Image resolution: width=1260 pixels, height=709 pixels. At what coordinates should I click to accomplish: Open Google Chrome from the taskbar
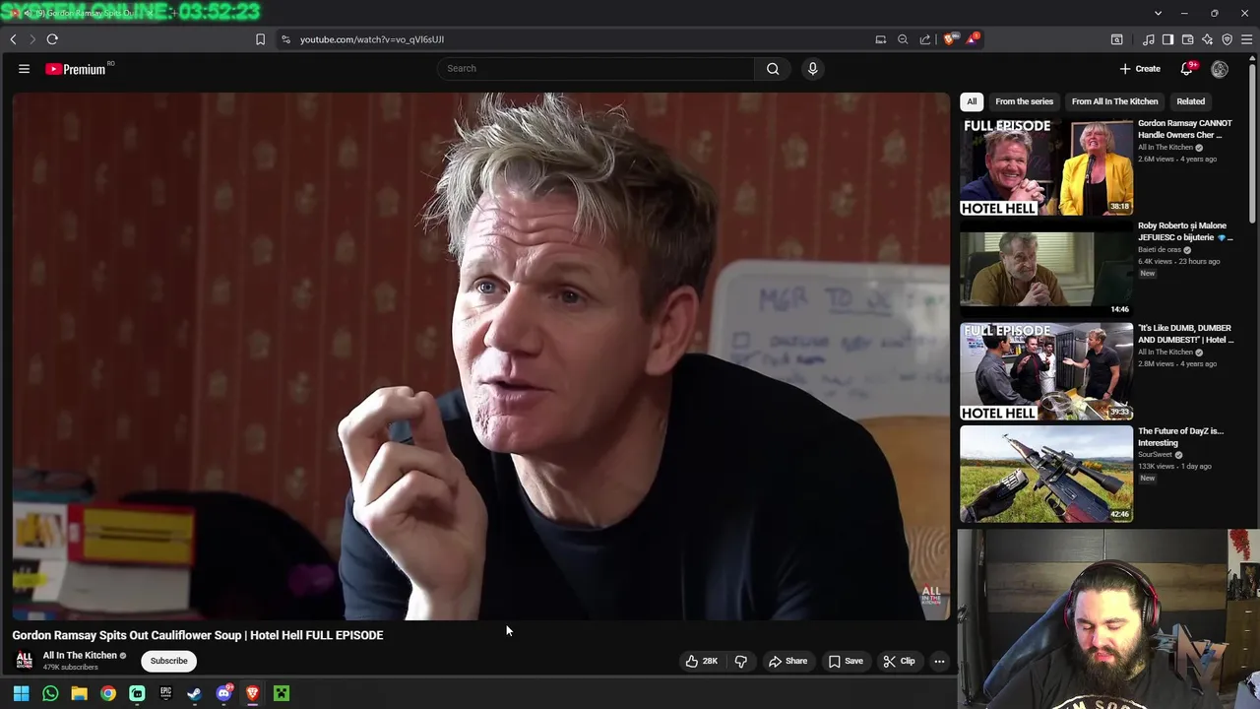[108, 693]
